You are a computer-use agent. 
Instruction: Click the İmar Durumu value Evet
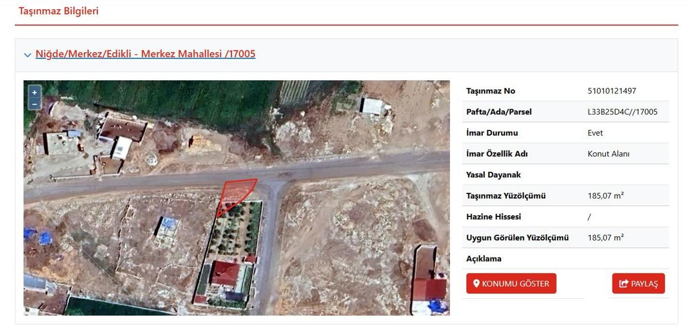[x=595, y=133]
